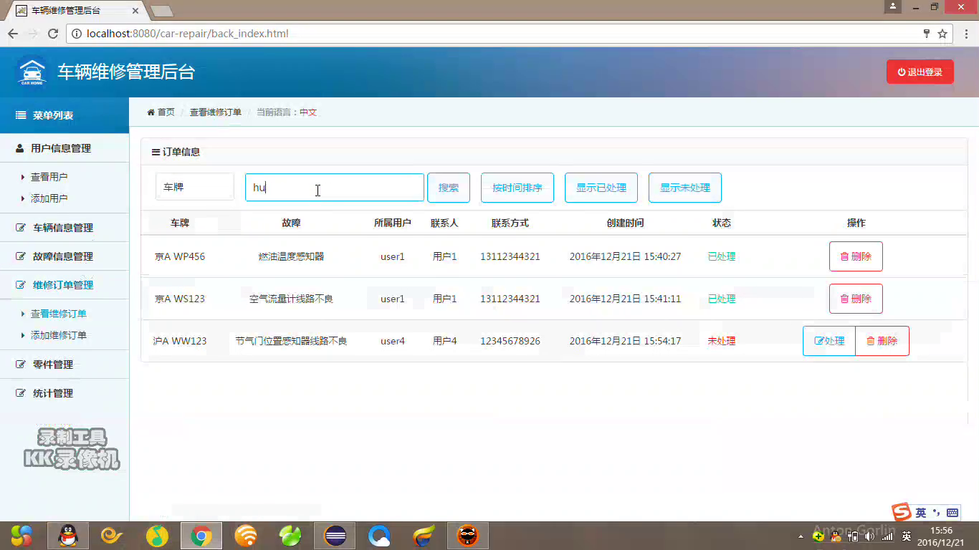Delete order 京A WS123
Screen dimensions: 979x550
856,299
